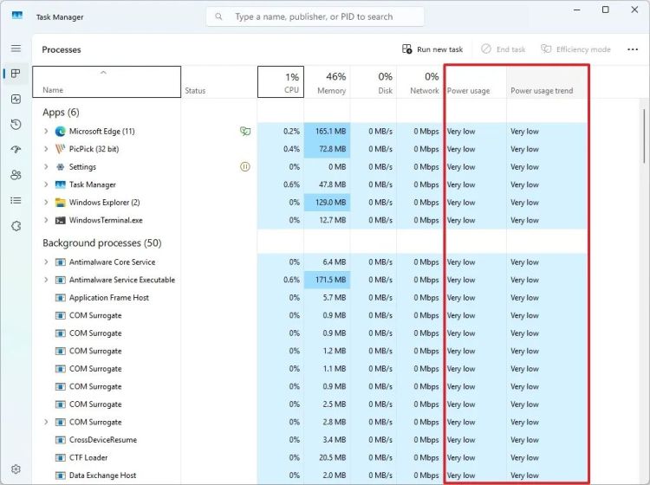Open App history in the sidebar
650x485 pixels.
(16, 125)
